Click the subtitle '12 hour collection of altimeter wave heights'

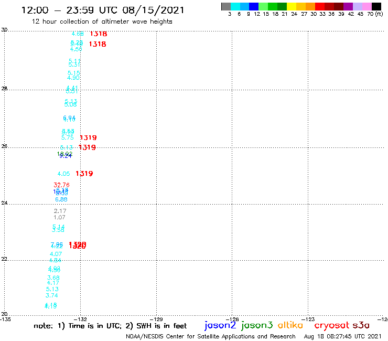pos(102,22)
